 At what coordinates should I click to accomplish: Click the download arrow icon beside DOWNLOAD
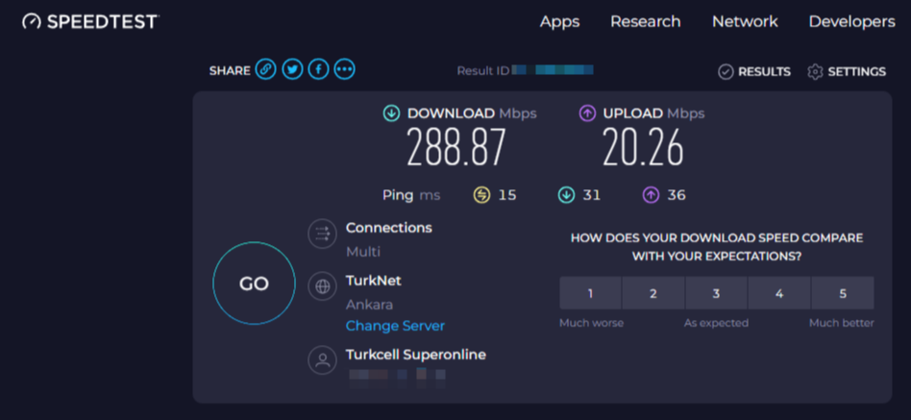391,113
